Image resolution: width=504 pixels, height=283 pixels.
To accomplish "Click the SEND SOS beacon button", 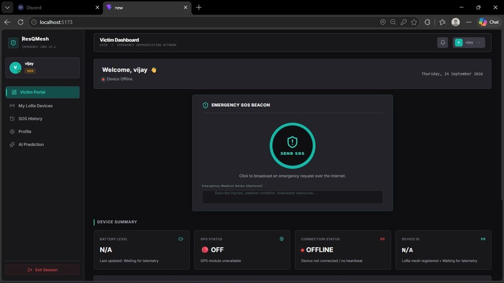I will 293,146.
